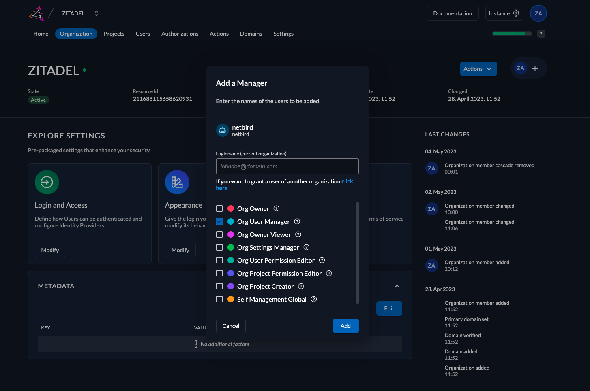590x391 pixels.
Task: Click the ZITADEL logo icon
Action: [36, 13]
